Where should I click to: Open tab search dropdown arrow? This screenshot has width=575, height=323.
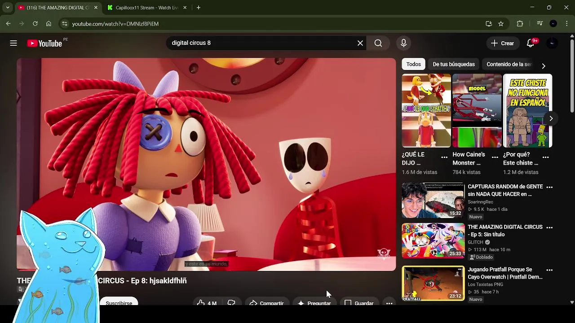[x=8, y=8]
